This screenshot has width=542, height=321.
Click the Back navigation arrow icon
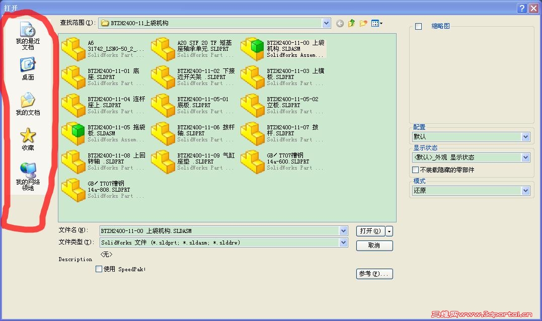click(340, 23)
